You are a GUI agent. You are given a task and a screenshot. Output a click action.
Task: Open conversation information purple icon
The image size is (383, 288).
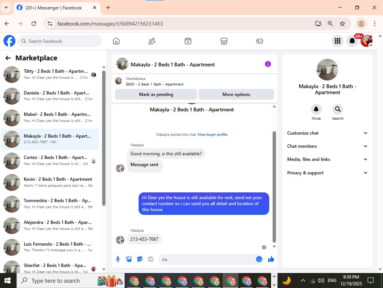click(268, 64)
